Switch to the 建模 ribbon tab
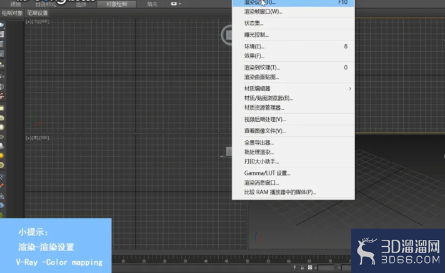 pyautogui.click(x=16, y=4)
